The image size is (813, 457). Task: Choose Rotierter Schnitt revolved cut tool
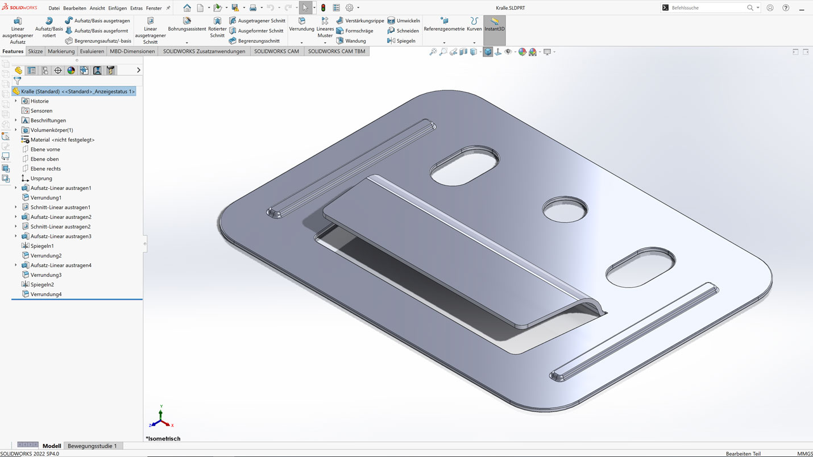(x=217, y=28)
